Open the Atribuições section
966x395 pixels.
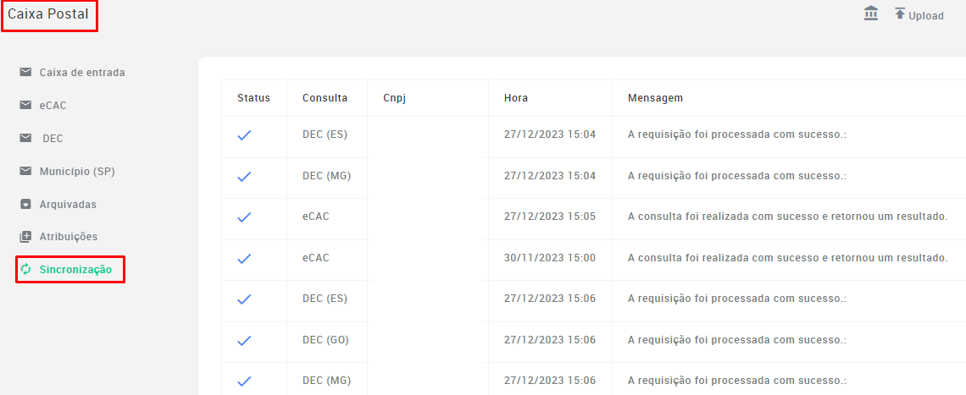69,236
